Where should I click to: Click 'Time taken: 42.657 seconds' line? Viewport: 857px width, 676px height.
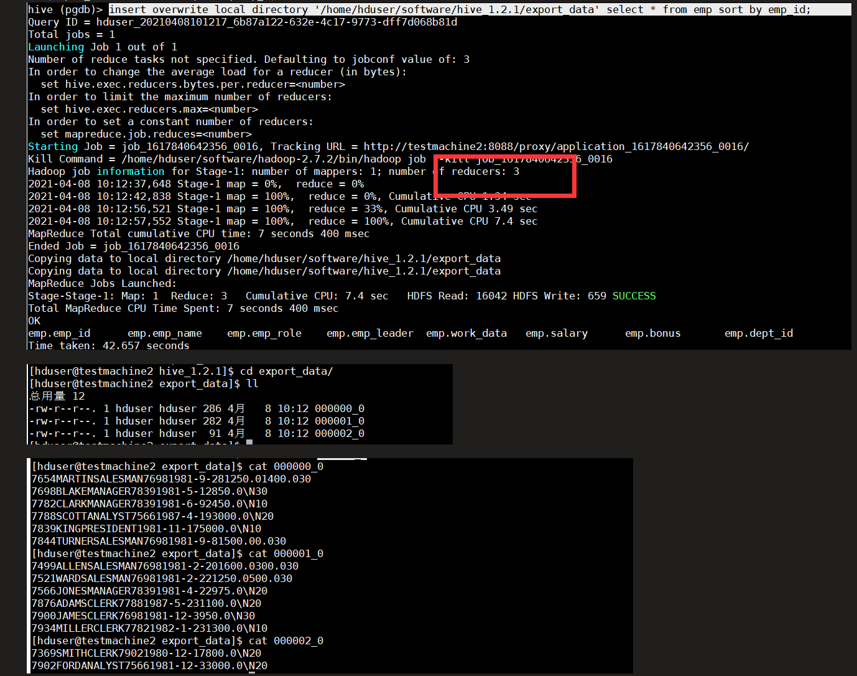point(109,345)
